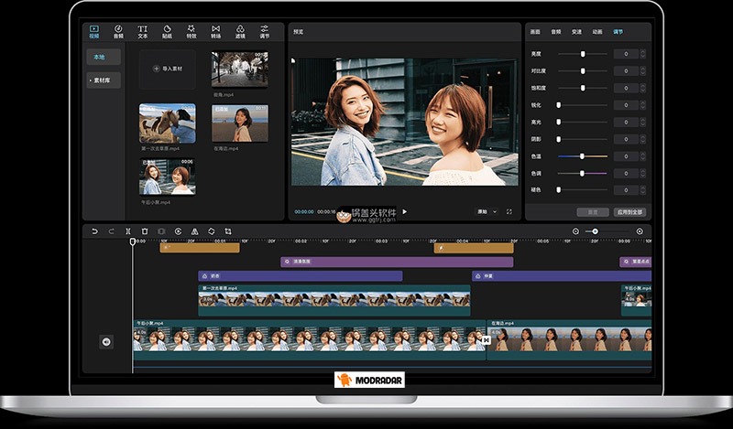Open the 特效 effects tab
This screenshot has width=733, height=429.
191,32
